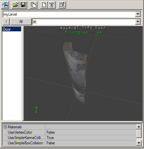Click the properties scrollbar up arrow
Image resolution: width=144 pixels, height=149 pixels.
[139, 127]
